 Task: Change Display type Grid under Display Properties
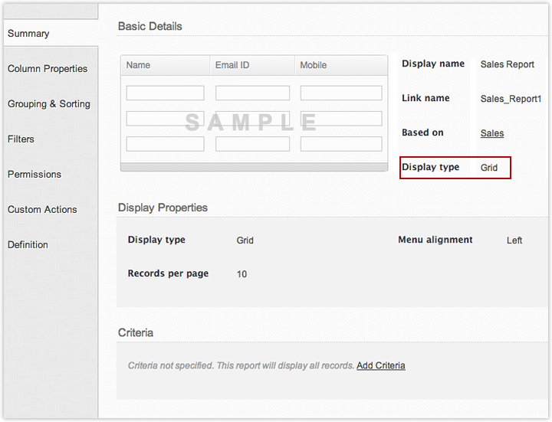pos(245,240)
